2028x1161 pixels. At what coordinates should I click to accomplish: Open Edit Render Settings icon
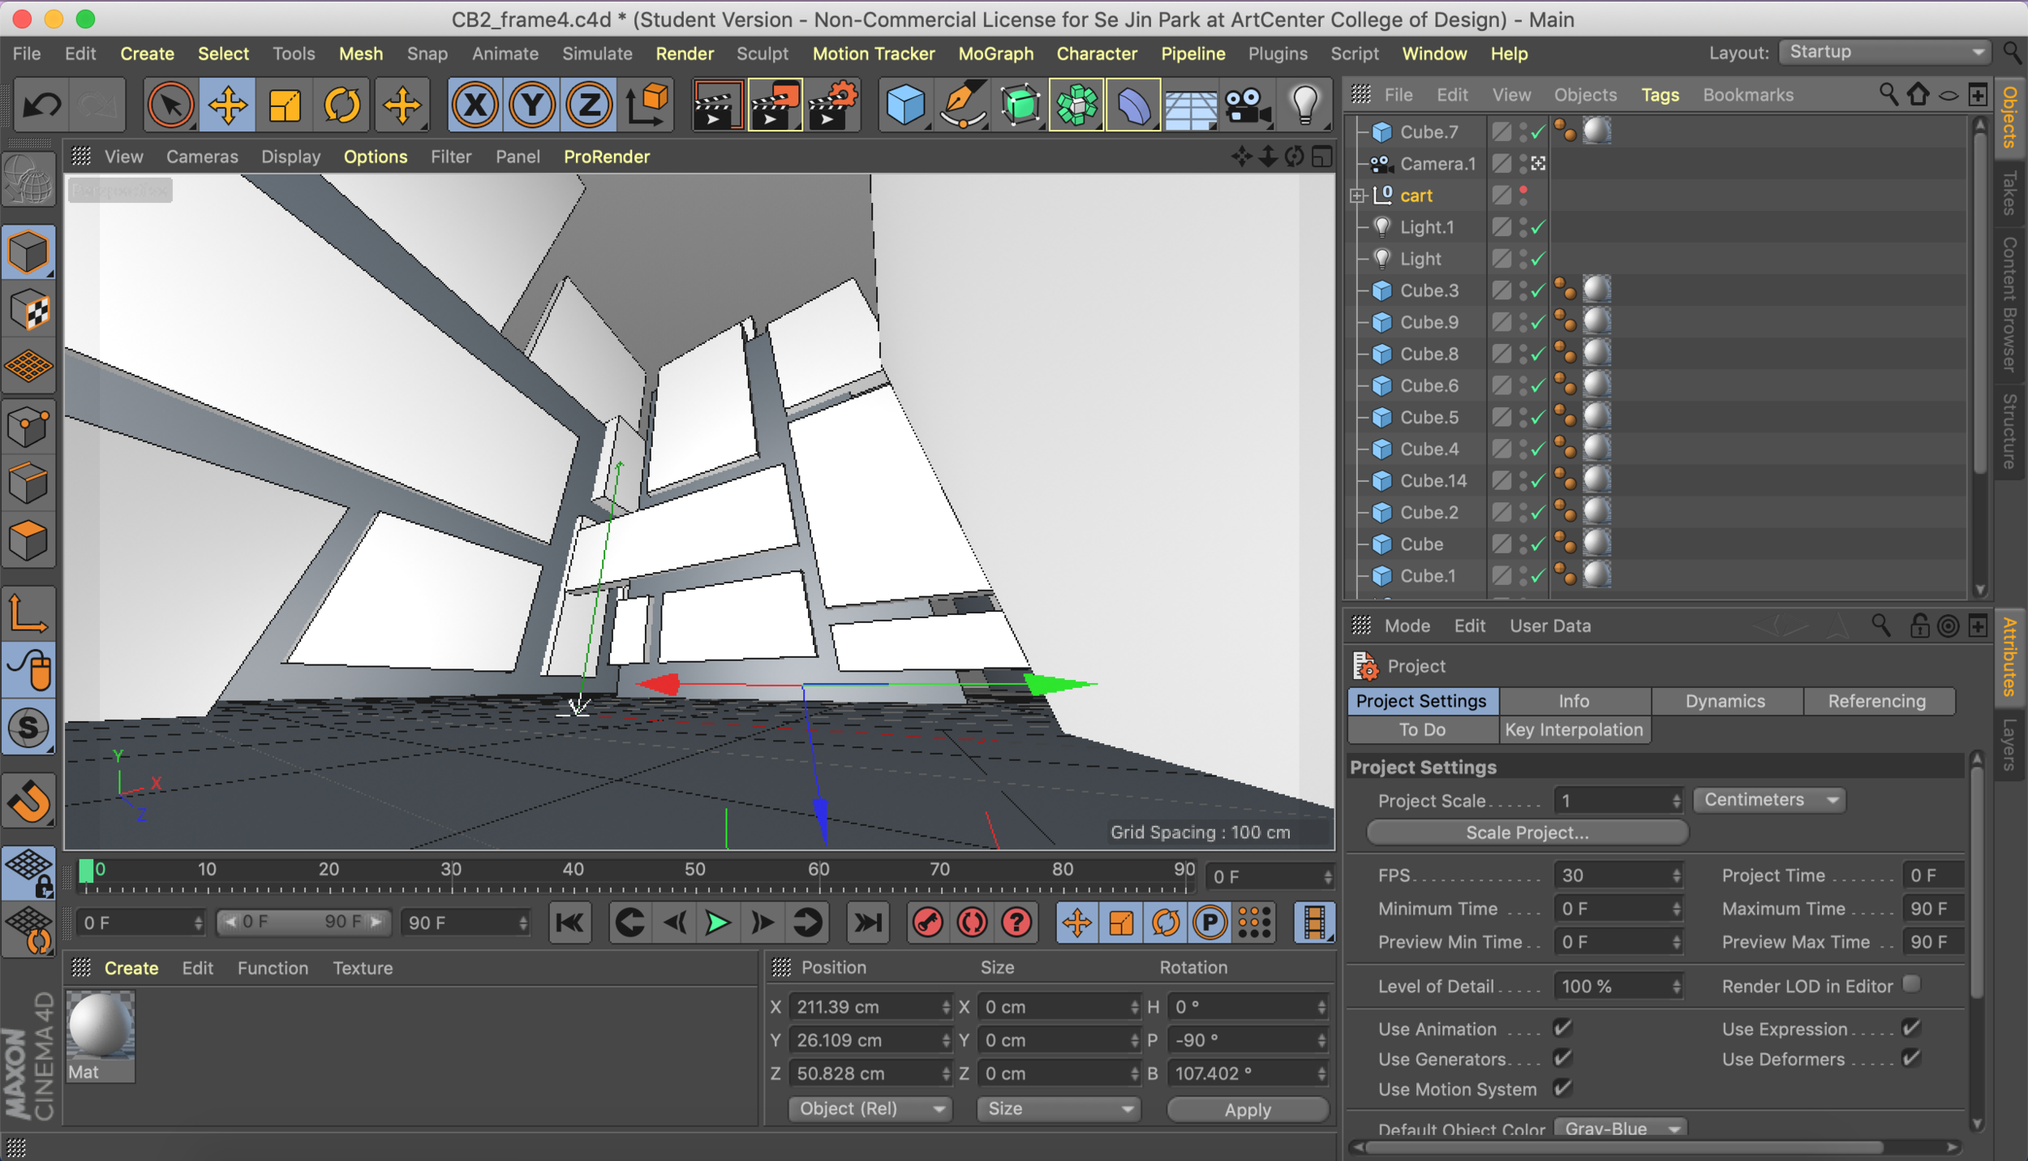click(x=832, y=105)
